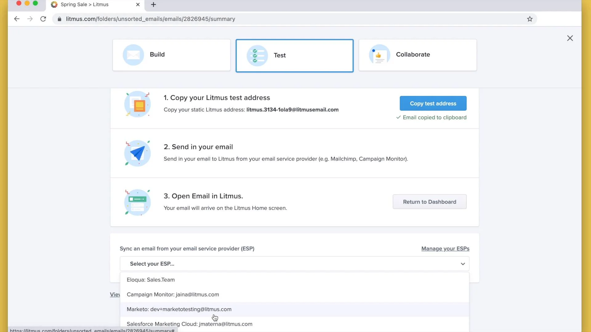Select the Test tab
The height and width of the screenshot is (332, 591).
click(x=295, y=56)
